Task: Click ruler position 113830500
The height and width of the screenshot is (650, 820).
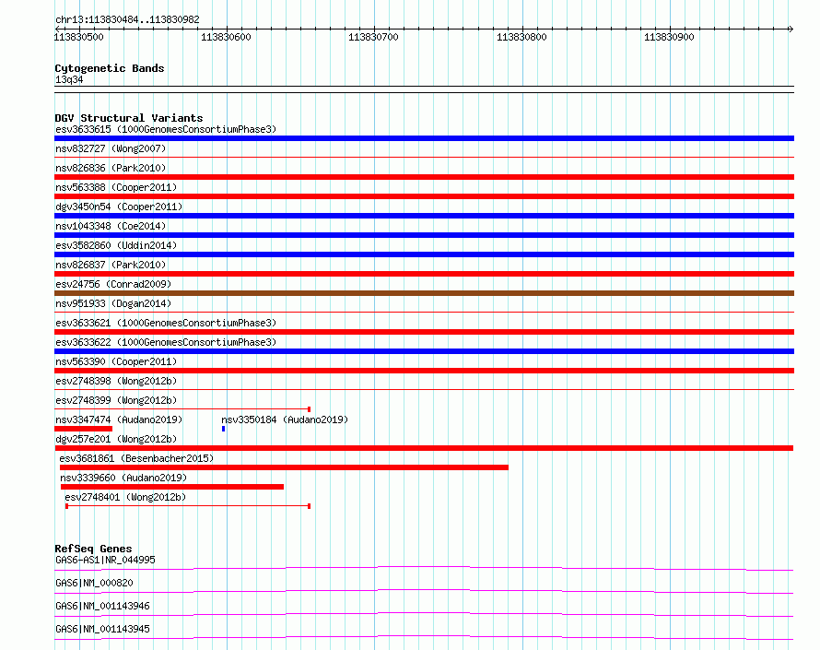Action: [79, 37]
